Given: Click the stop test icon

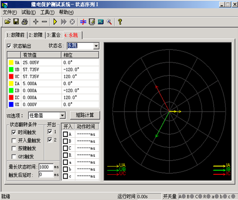Looking at the screenshot, I should [x=72, y=22].
